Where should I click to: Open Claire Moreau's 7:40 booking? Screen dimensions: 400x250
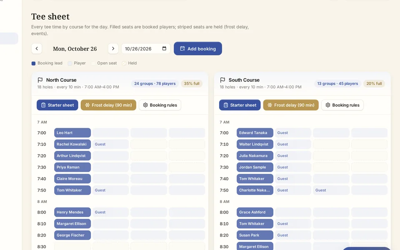[72, 179]
